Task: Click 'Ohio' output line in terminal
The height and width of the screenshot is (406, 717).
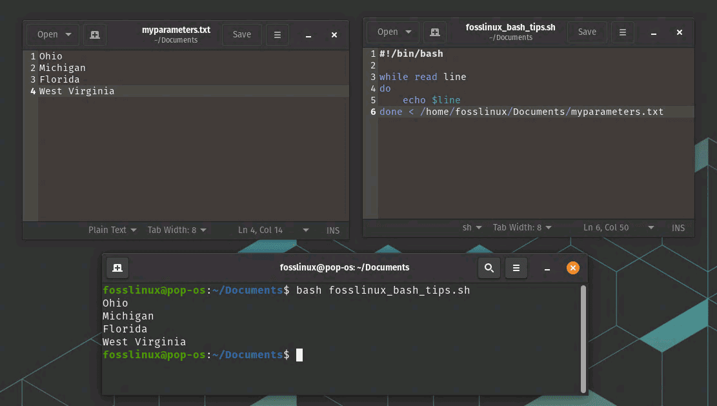Action: [x=116, y=303]
